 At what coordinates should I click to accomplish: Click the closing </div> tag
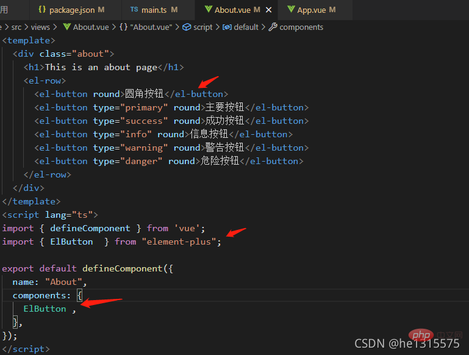[29, 188]
